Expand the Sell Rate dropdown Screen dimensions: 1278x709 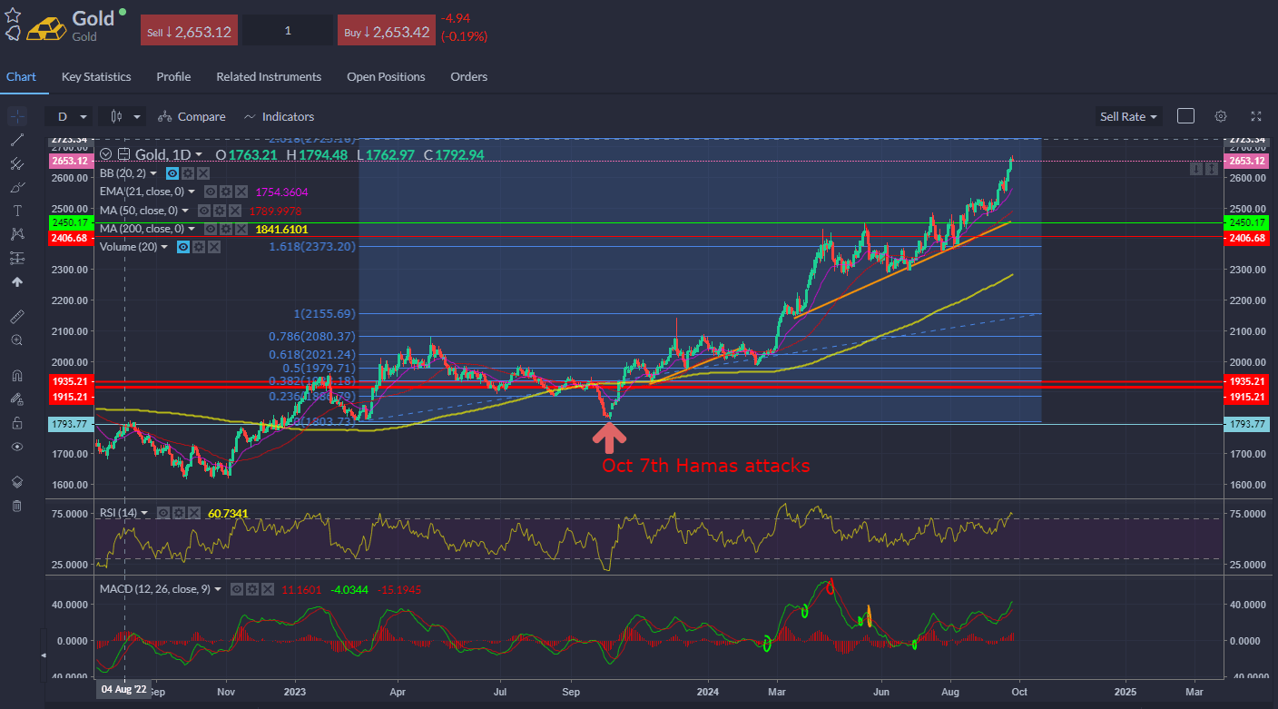[x=1128, y=116]
